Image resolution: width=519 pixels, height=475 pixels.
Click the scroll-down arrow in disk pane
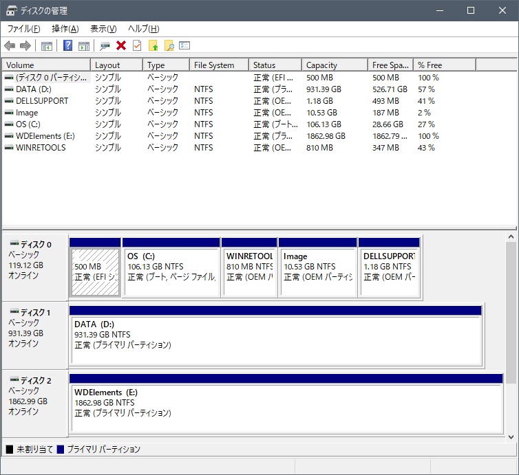pyautogui.click(x=511, y=437)
